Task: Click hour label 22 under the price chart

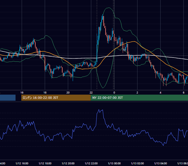Action: [91, 93]
